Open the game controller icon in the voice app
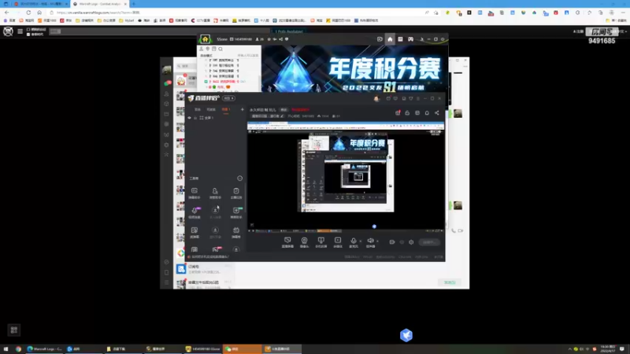The image size is (630, 354). point(410,39)
